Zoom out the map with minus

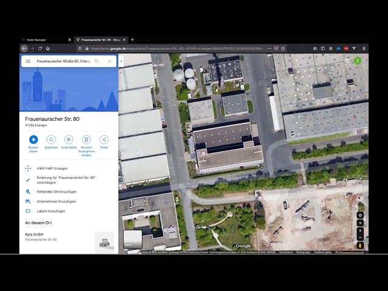(360, 238)
